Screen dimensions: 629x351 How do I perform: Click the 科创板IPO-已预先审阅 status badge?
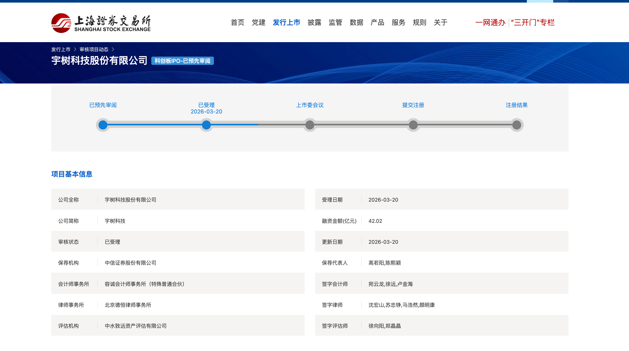pos(182,61)
